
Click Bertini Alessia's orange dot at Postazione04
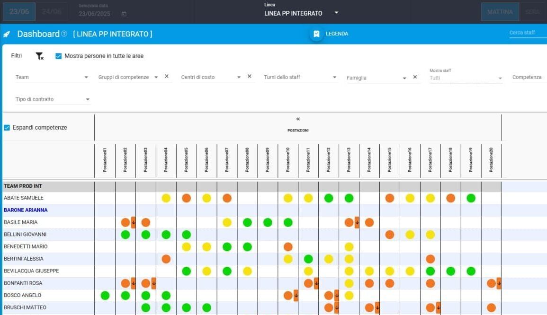166,259
